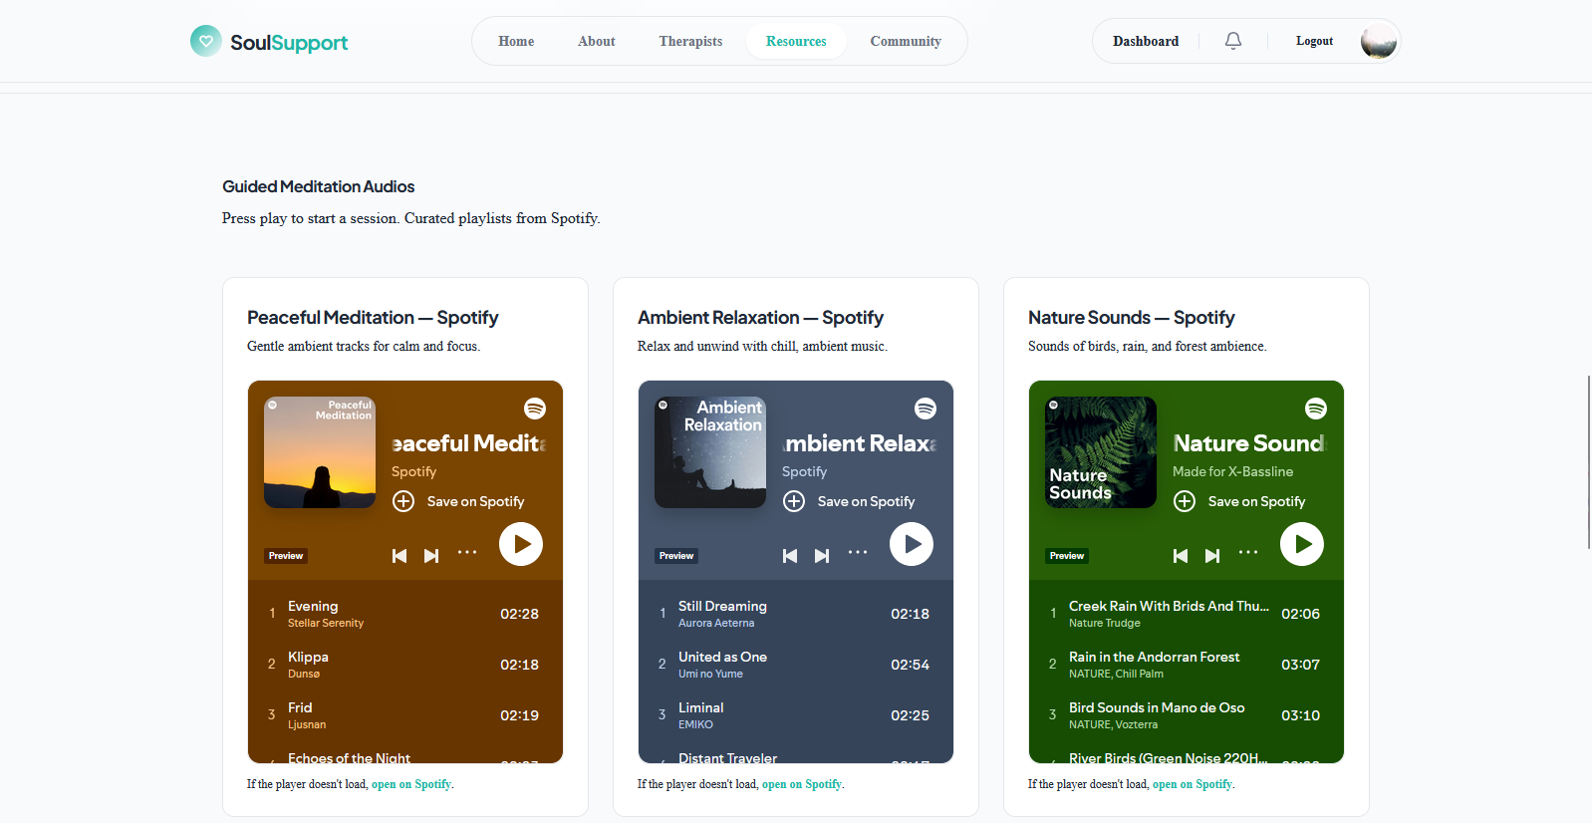The image size is (1592, 823).
Task: Select the Resources nav tab
Action: tap(796, 41)
